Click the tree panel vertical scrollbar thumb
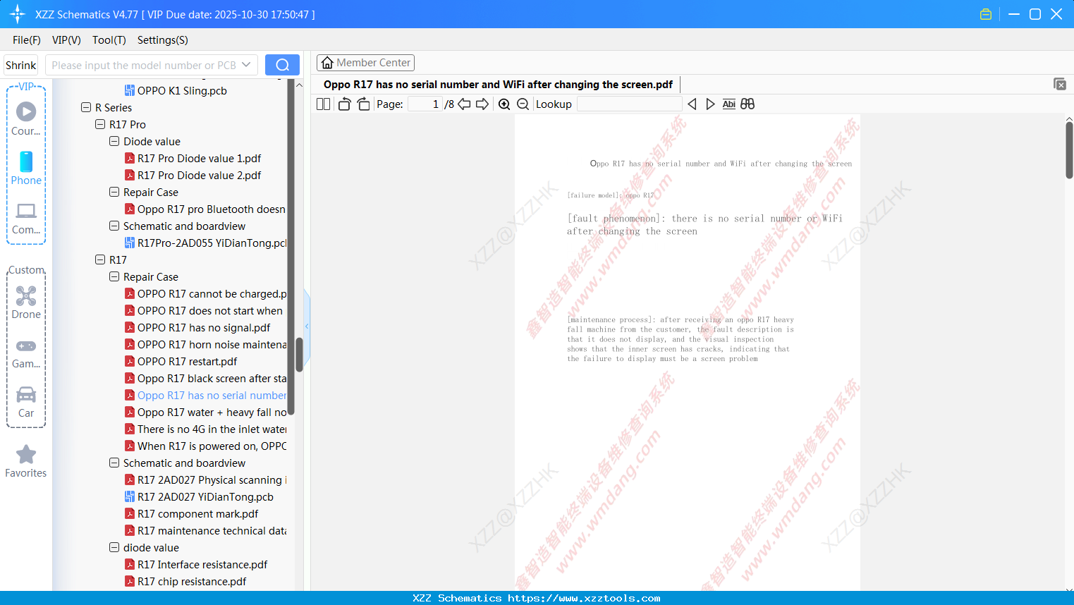This screenshot has width=1074, height=605. pyautogui.click(x=299, y=355)
